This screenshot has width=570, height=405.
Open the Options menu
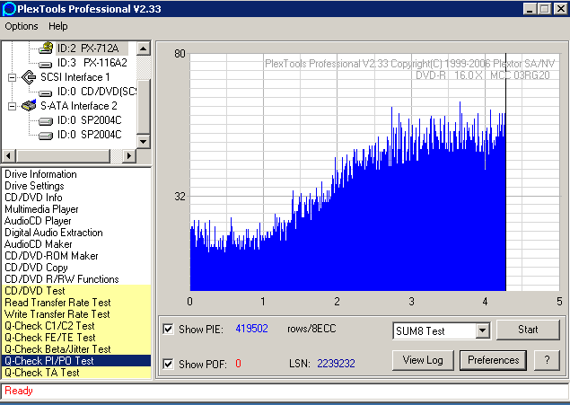tap(22, 26)
